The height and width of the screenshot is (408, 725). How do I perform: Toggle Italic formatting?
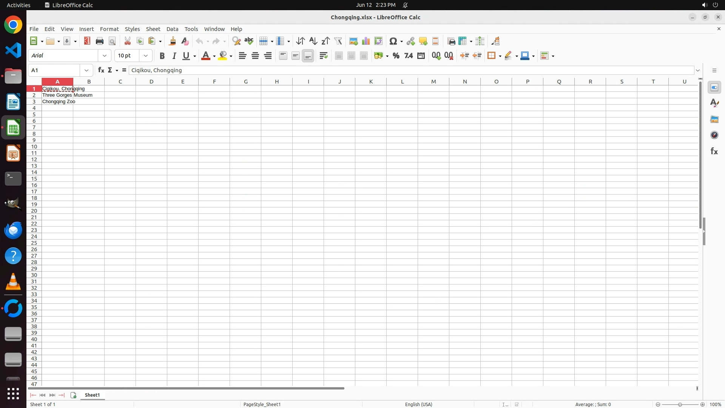[x=174, y=56]
